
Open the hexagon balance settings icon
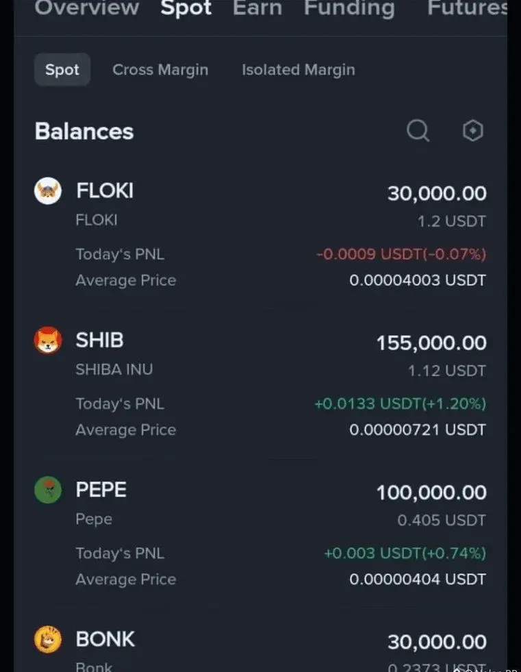[x=473, y=130]
